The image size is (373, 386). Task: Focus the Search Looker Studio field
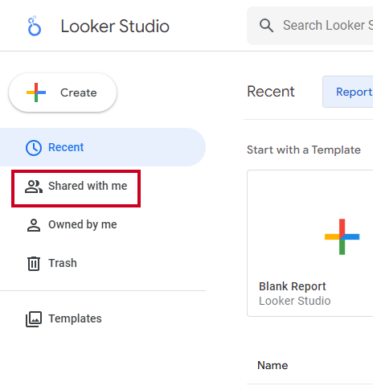pos(310,26)
